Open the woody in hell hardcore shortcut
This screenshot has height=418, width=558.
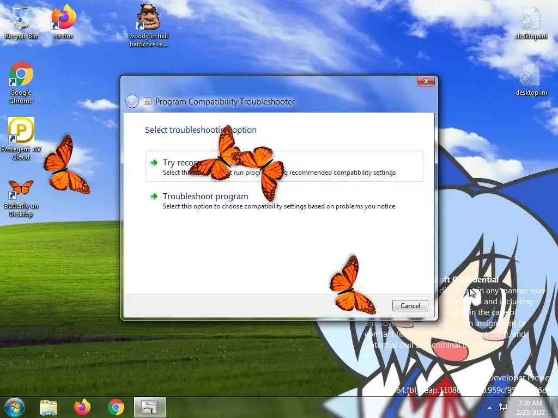click(x=148, y=26)
